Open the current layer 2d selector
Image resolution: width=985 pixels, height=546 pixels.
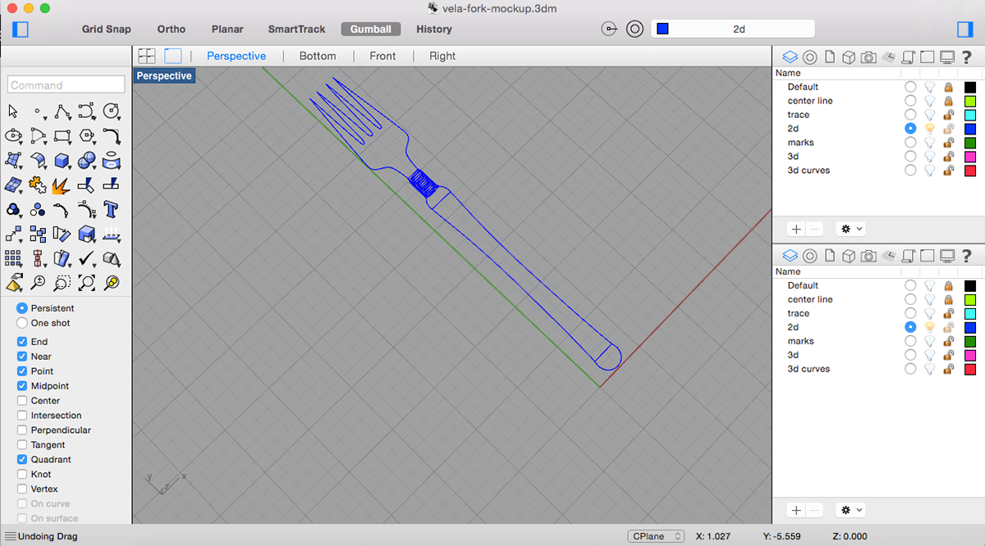(x=732, y=29)
